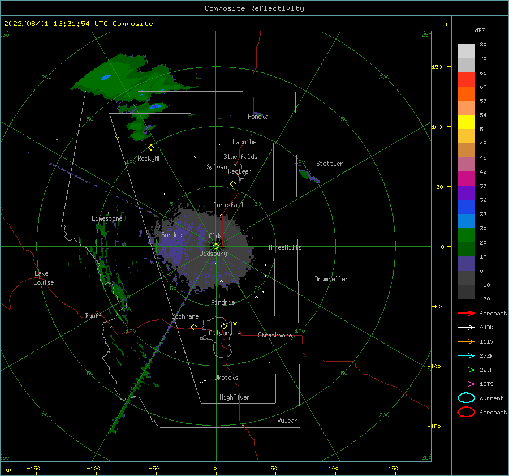
Task: Select the 54 dBZ yellow color swatch
Action: (x=466, y=122)
